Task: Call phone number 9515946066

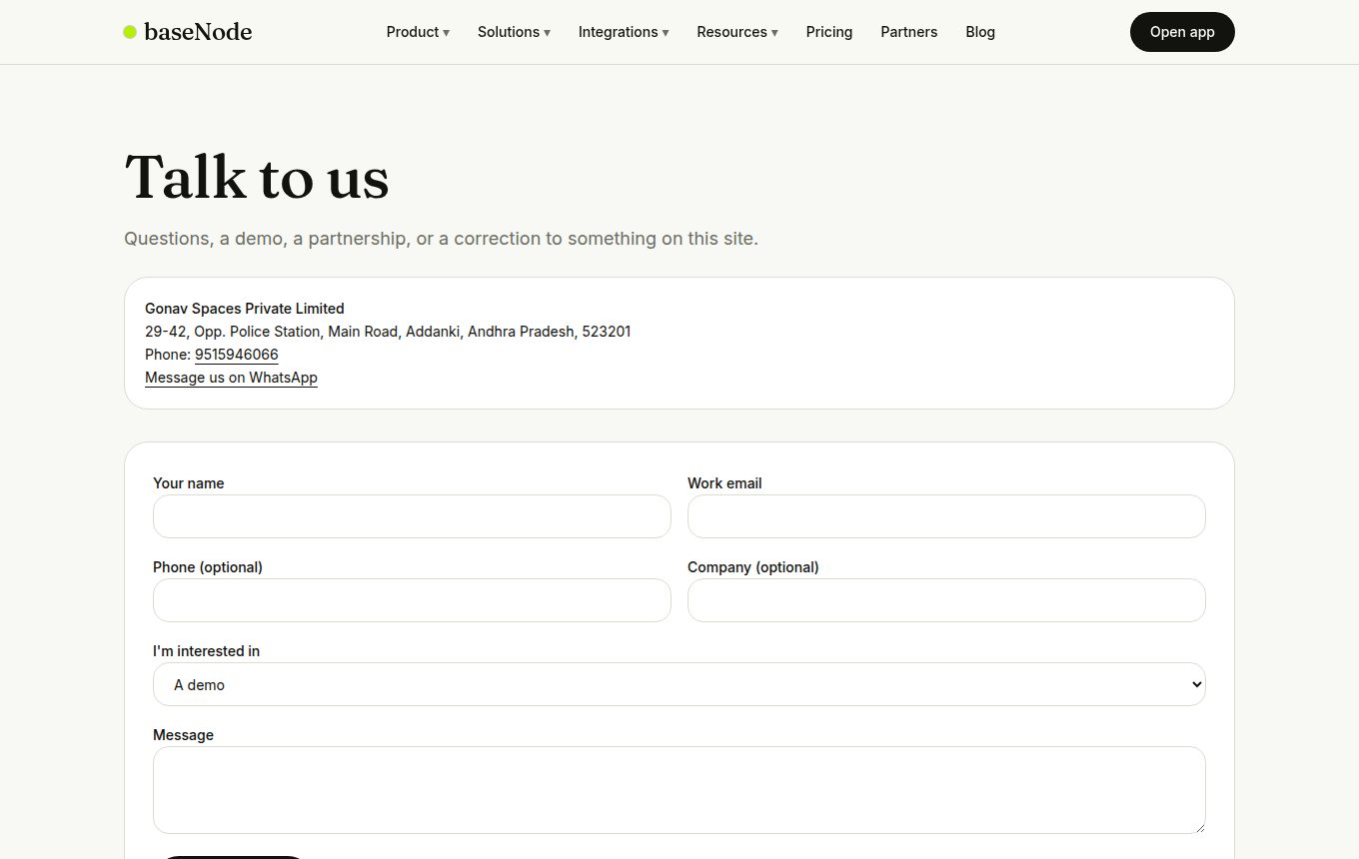Action: tap(237, 355)
